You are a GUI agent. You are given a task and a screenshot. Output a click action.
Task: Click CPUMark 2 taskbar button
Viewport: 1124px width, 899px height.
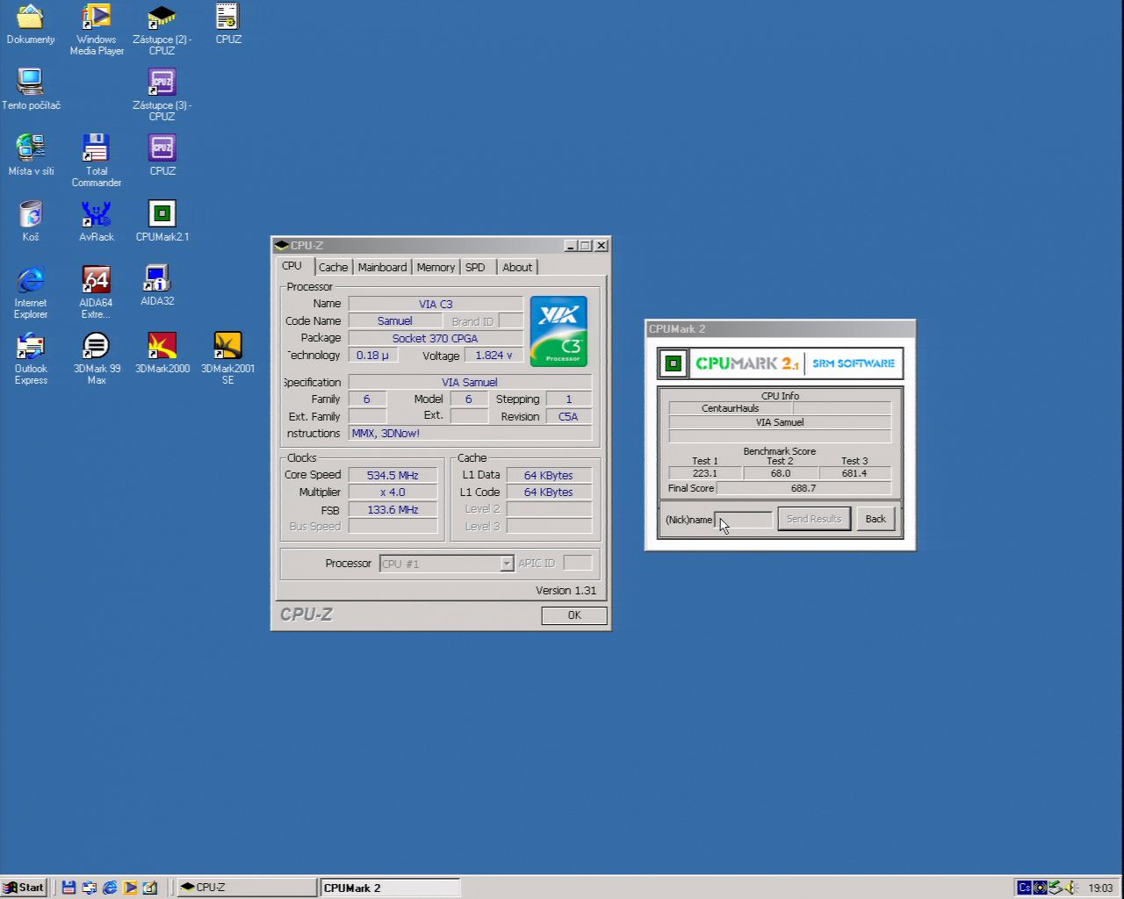[x=390, y=888]
